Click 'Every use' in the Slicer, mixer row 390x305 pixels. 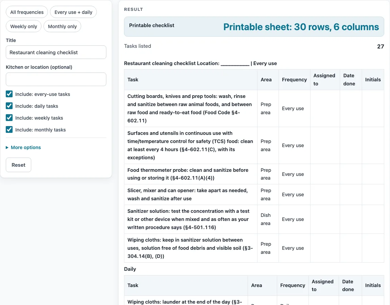(293, 195)
